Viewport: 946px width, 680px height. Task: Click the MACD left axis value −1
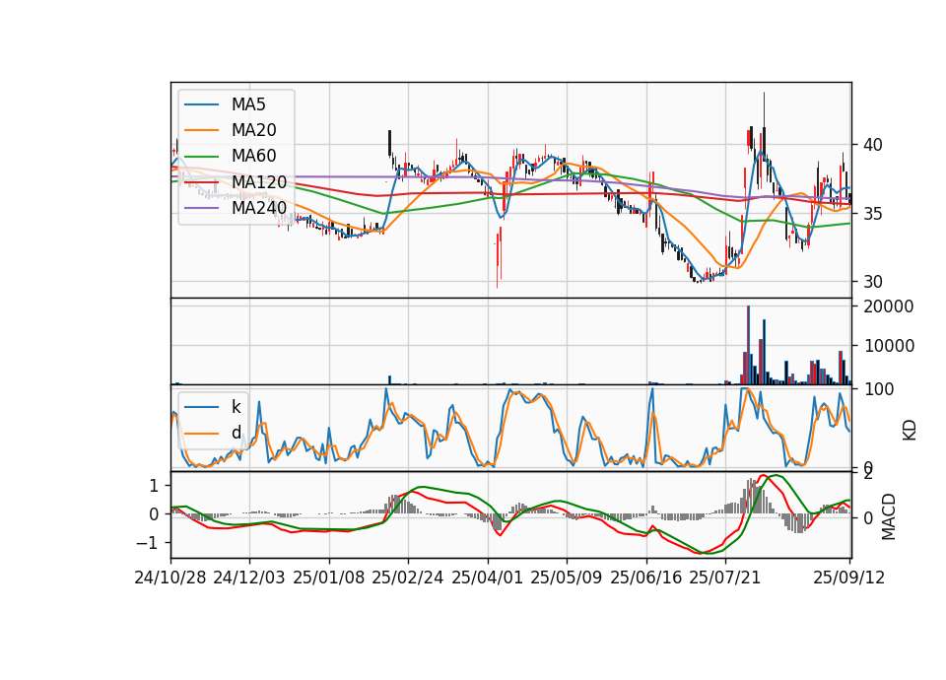[x=148, y=543]
